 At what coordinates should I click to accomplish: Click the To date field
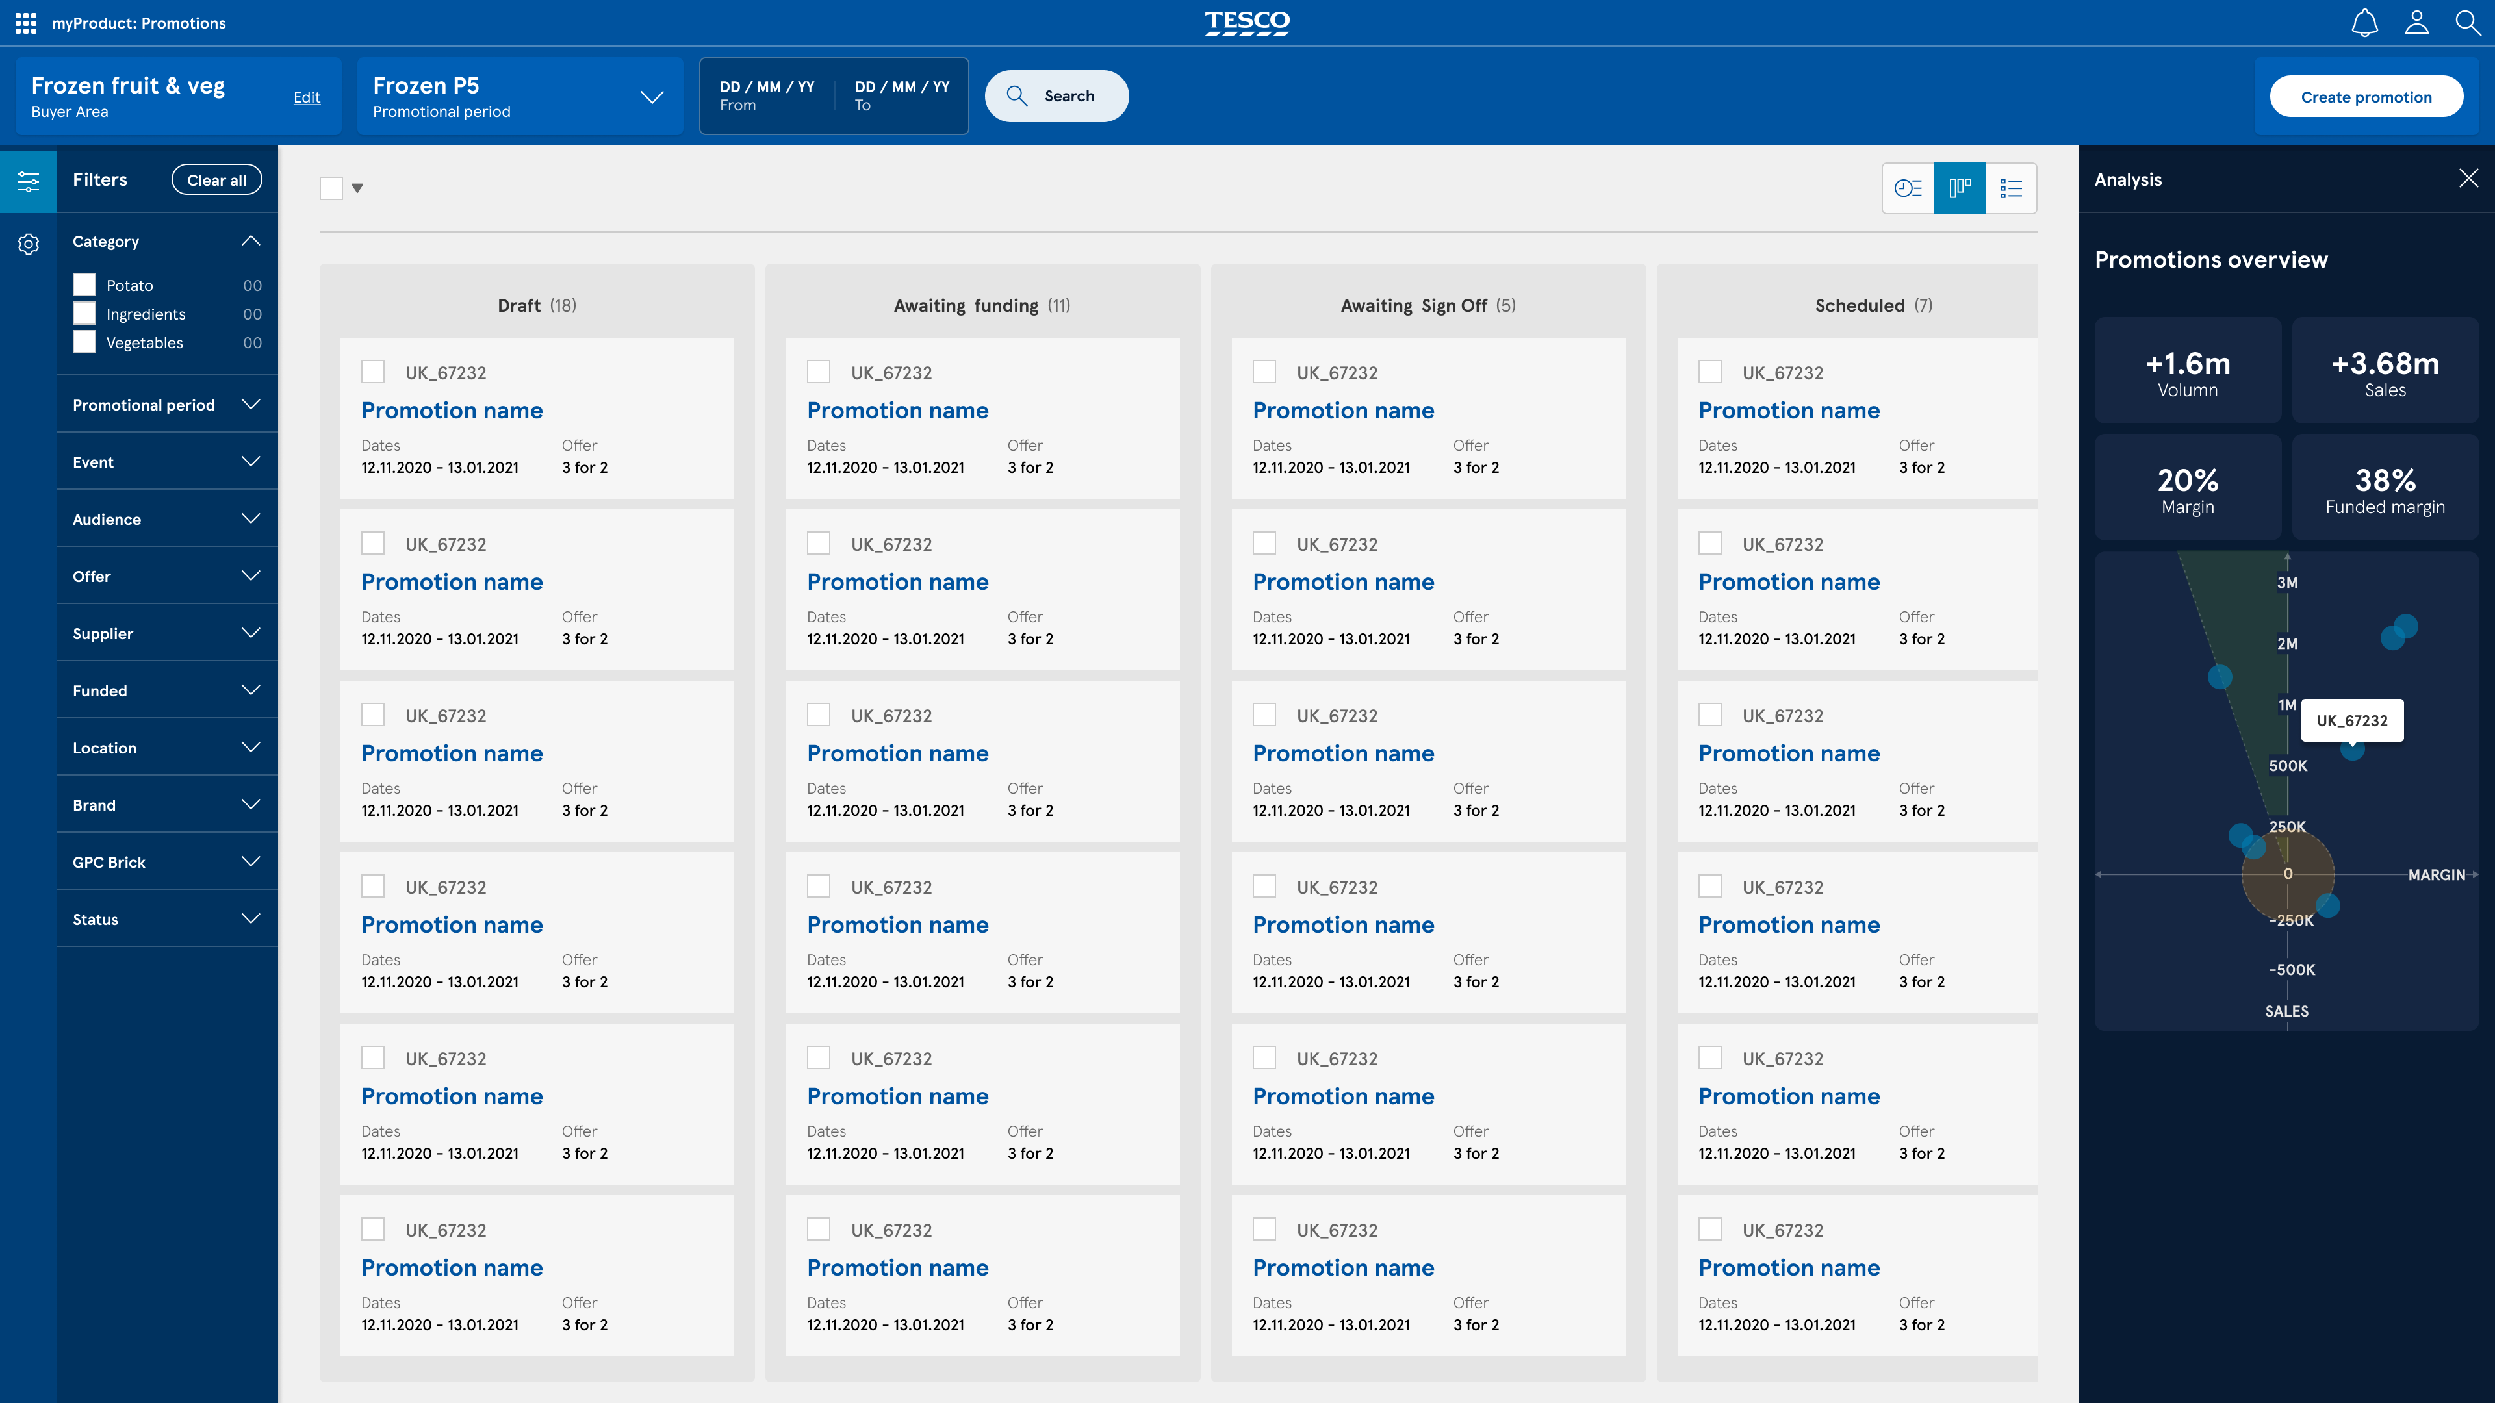tap(902, 96)
